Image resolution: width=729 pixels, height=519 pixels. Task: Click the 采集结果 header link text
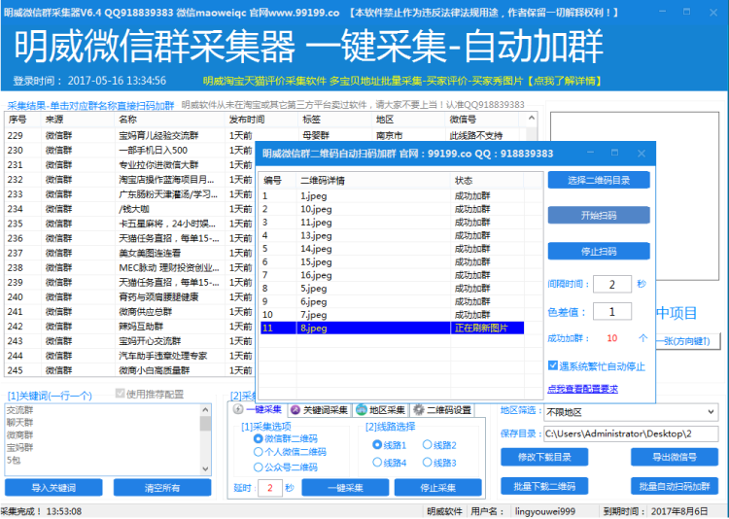pos(90,106)
